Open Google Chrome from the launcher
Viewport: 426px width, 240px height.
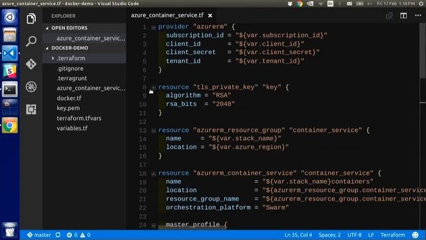point(10,125)
